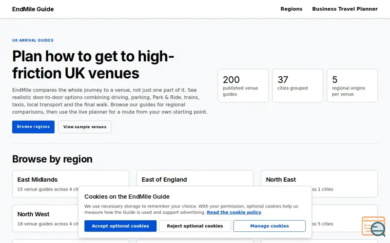This screenshot has width=390, height=243.
Task: Open the North East region card
Action: 319,184
